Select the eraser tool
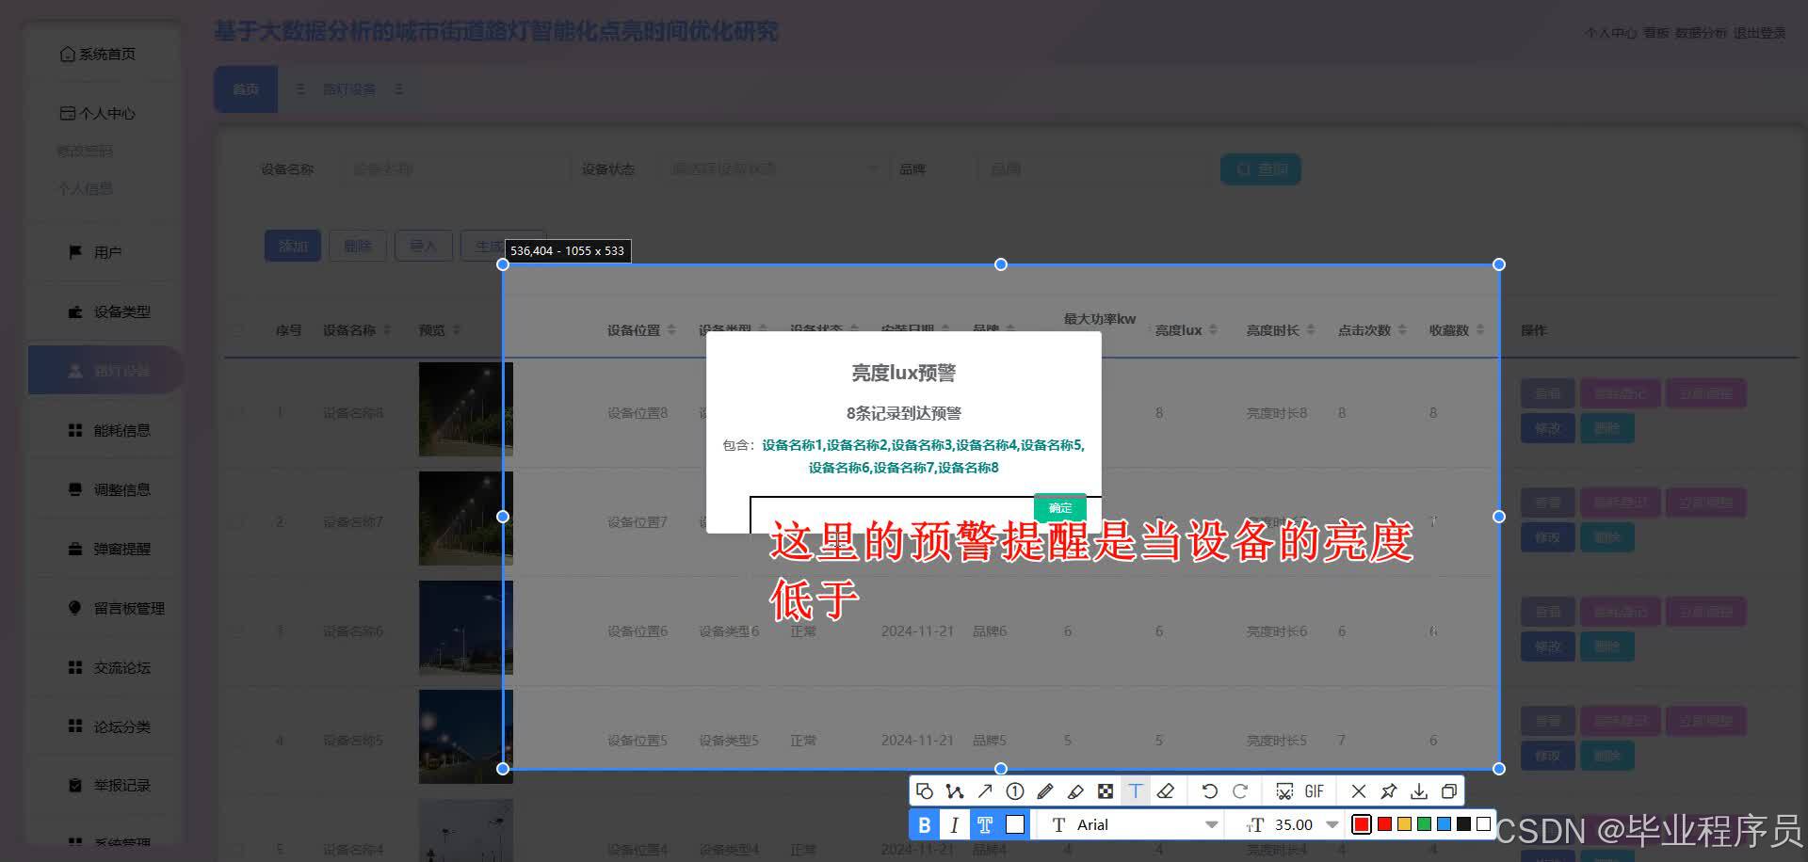Screen dimensions: 1808x862 point(1166,791)
